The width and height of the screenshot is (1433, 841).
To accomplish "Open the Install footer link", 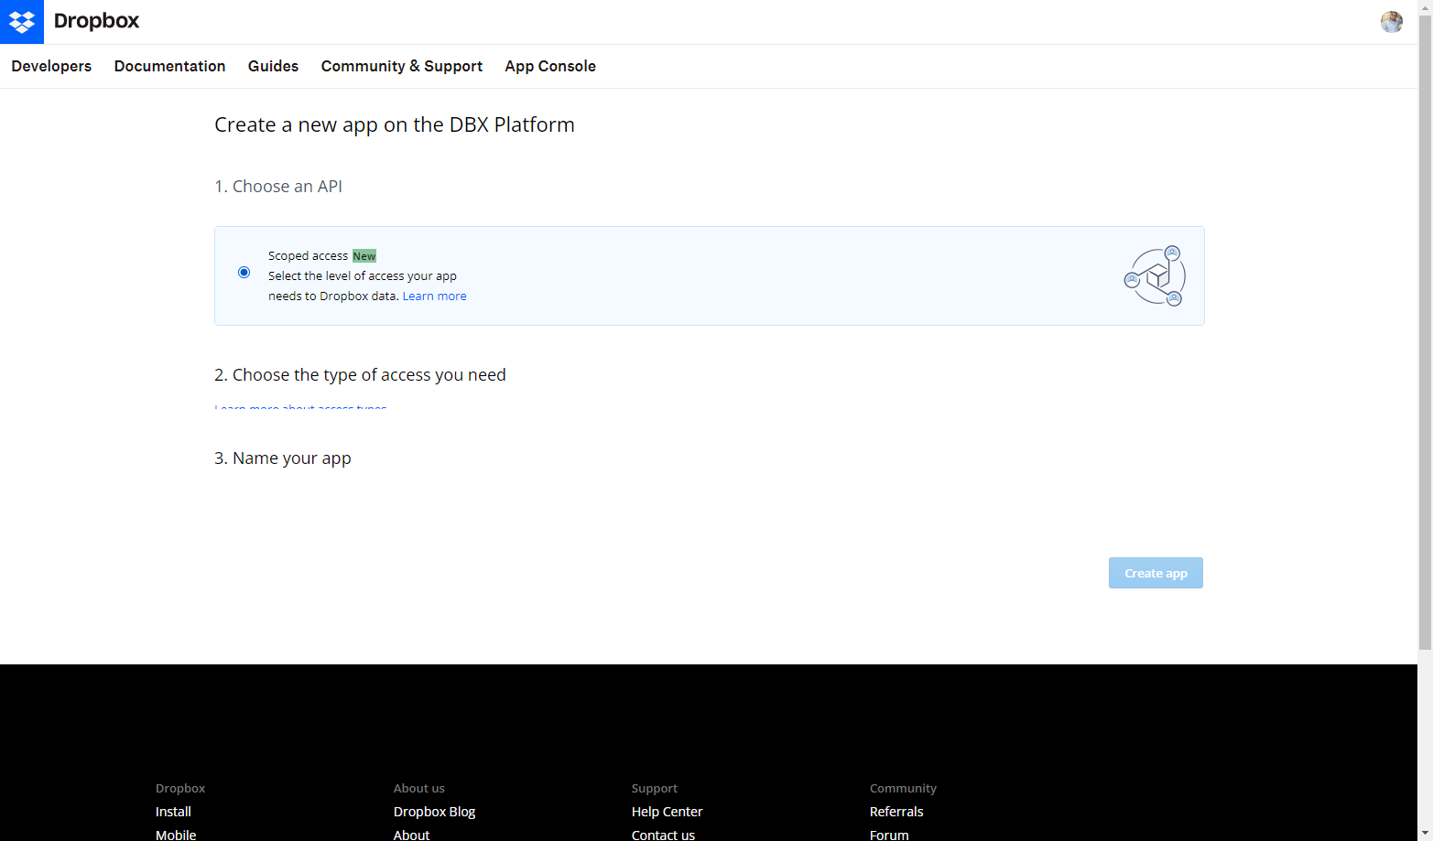I will coord(173,812).
